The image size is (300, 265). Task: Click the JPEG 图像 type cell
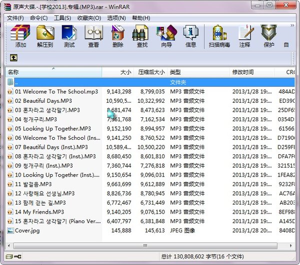pos(182,231)
